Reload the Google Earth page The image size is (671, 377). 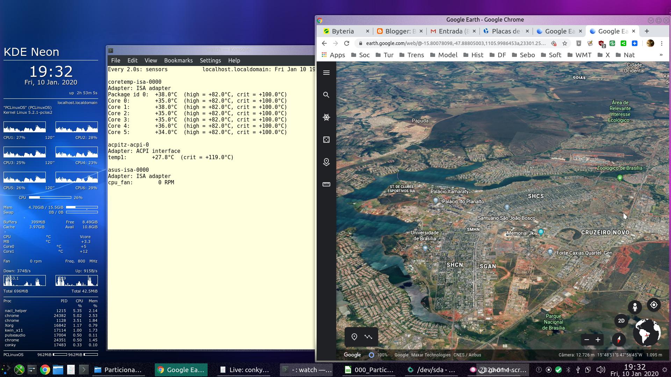[347, 43]
